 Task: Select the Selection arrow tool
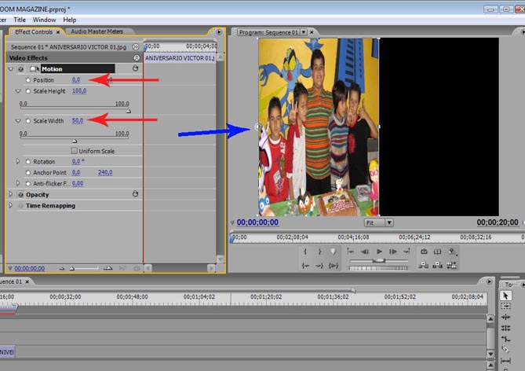tap(505, 296)
